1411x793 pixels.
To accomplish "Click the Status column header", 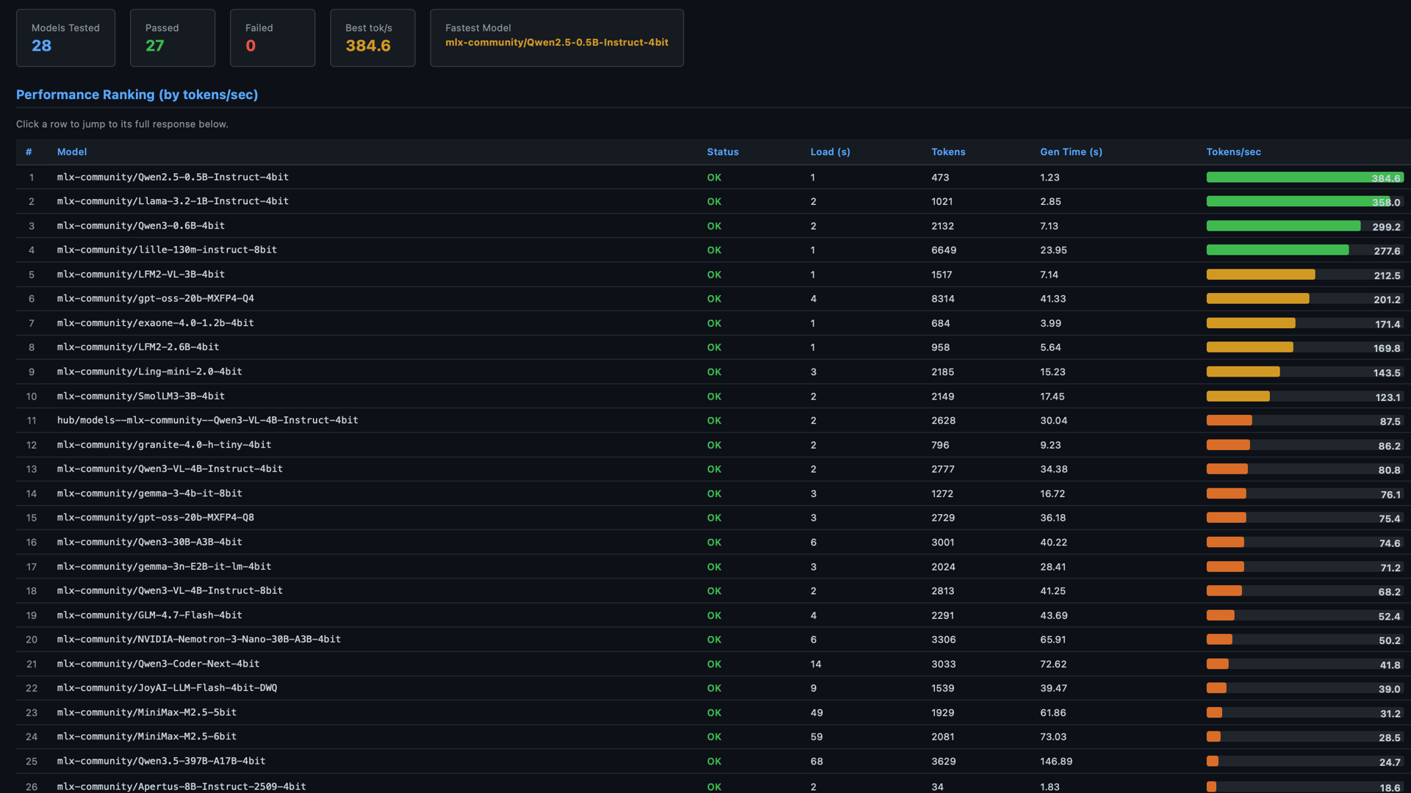I will 722,152.
